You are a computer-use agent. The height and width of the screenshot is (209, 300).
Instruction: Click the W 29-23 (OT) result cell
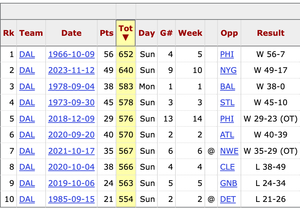pyautogui.click(x=271, y=119)
